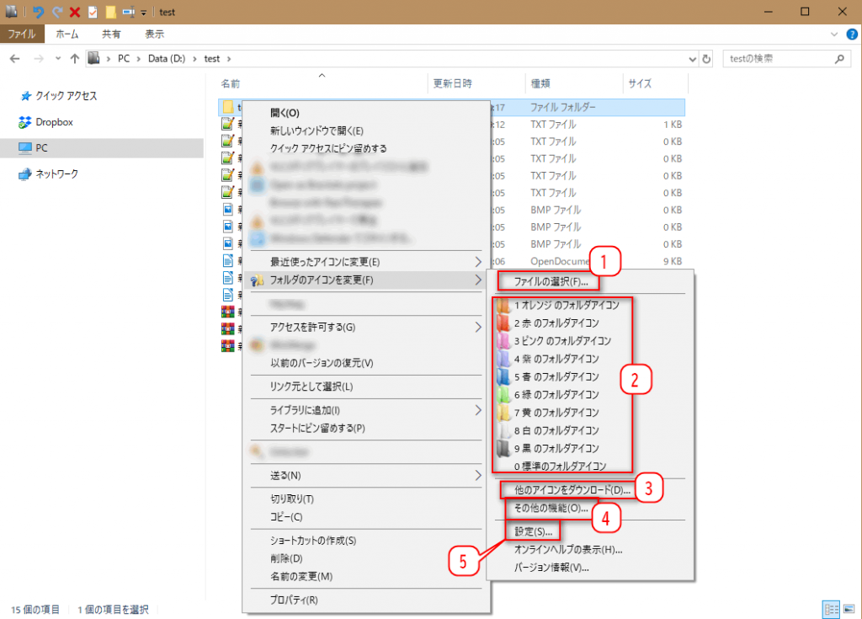Select 設定(S)... from the submenu

pos(533,532)
